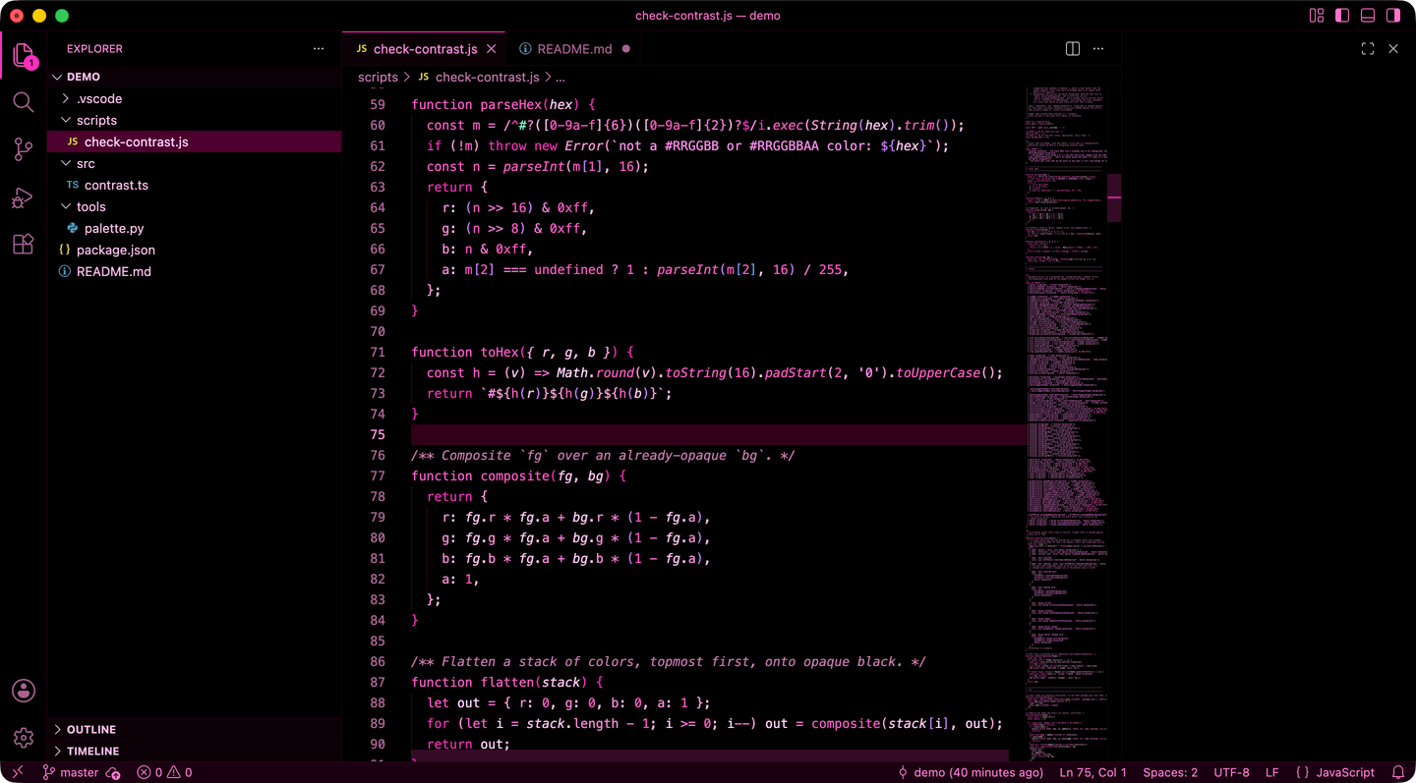Click the check-contrast.js breadcrumb
This screenshot has height=783, width=1416.
tap(479, 77)
